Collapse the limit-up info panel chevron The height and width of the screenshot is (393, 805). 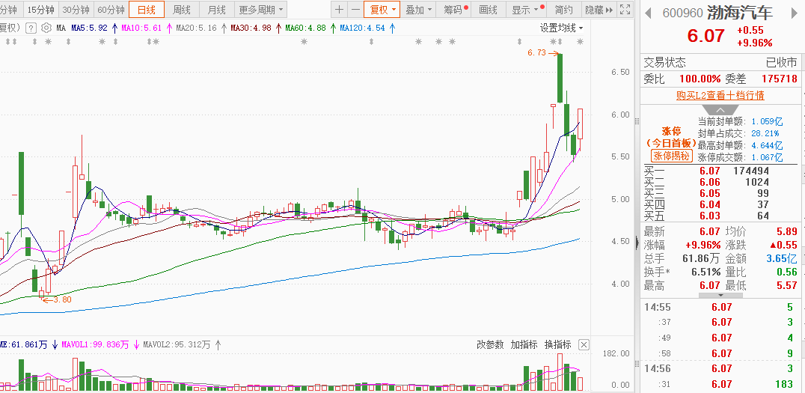720,110
